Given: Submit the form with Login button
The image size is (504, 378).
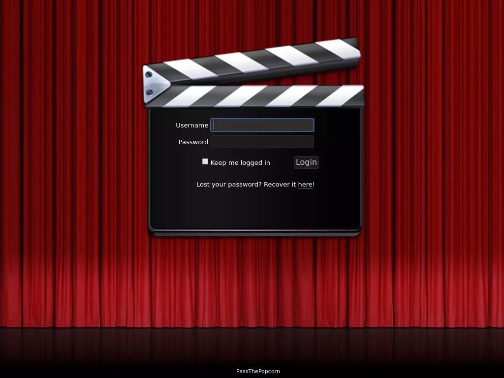Looking at the screenshot, I should [x=306, y=162].
